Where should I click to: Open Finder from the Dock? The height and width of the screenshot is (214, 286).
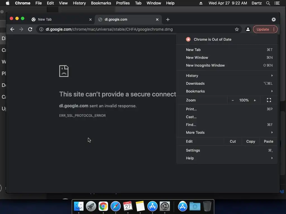[x=78, y=206]
